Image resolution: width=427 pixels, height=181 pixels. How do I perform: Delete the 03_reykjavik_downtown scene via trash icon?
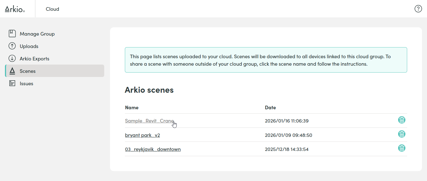(x=402, y=148)
